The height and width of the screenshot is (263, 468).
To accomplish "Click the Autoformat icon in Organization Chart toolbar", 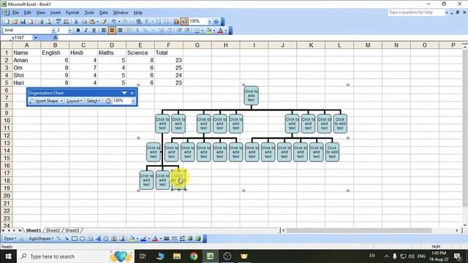I will pyautogui.click(x=108, y=101).
